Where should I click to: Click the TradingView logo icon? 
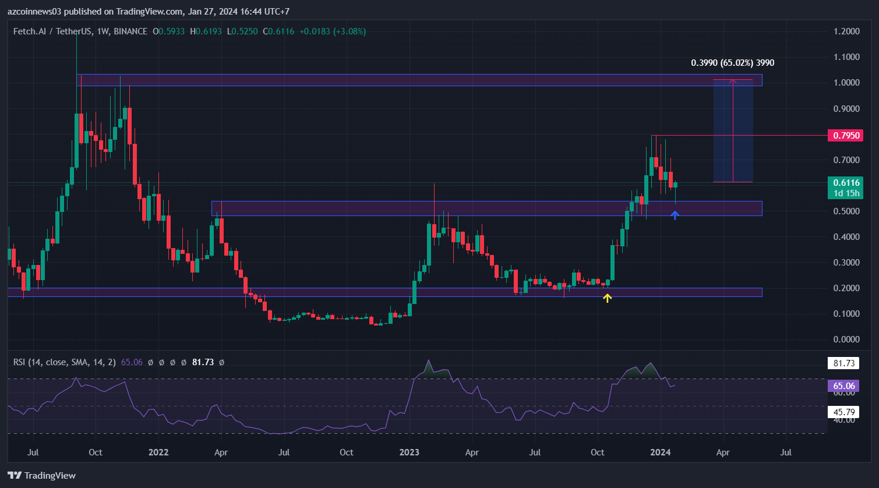[x=15, y=475]
